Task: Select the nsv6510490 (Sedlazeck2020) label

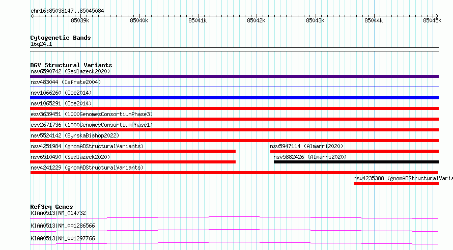Action: pyautogui.click(x=70, y=157)
